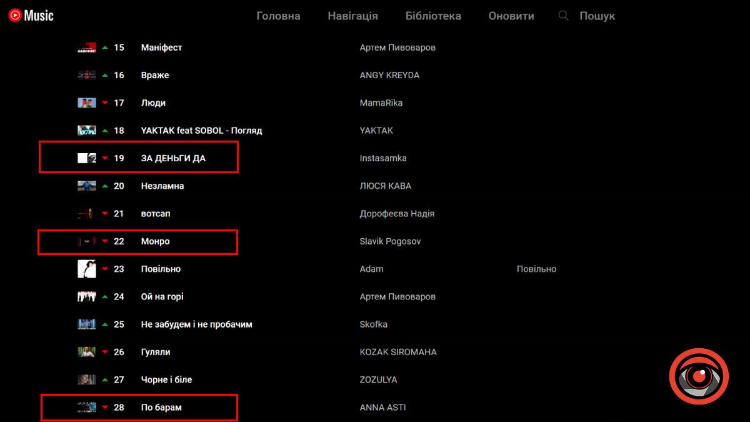Open the Головна tab

tap(278, 16)
